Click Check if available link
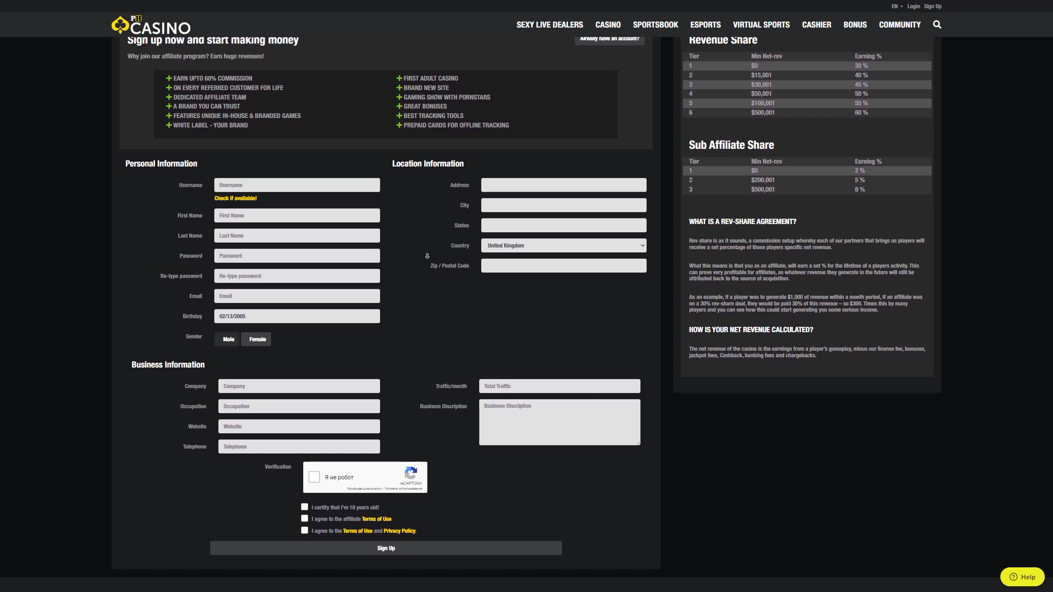Image resolution: width=1053 pixels, height=592 pixels. (235, 198)
